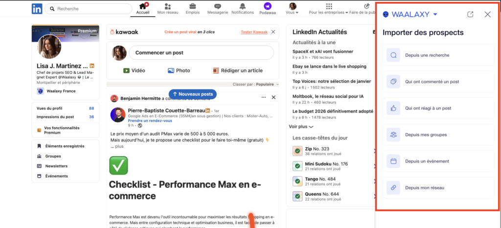Click the Tester Kawaak link
This screenshot has width=501, height=228.
tap(254, 32)
